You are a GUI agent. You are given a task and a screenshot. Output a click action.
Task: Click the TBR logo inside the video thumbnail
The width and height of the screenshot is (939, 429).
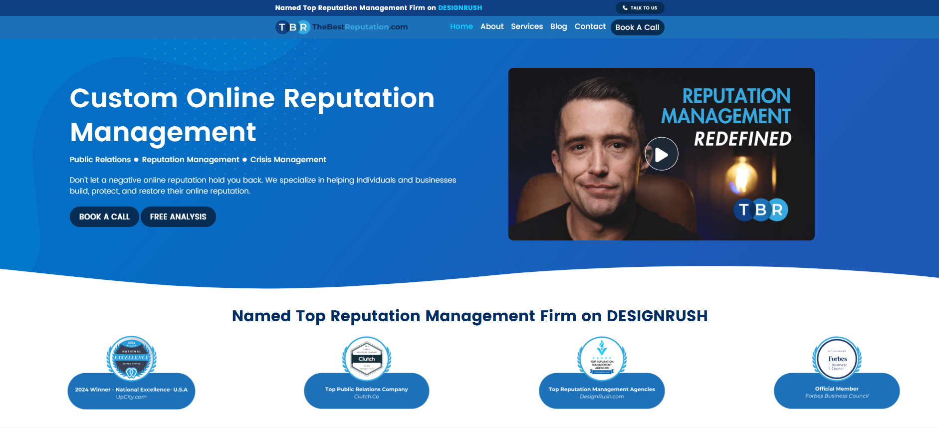click(761, 210)
